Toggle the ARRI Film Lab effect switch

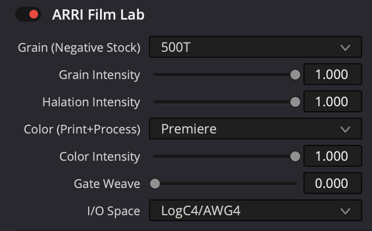(x=28, y=15)
